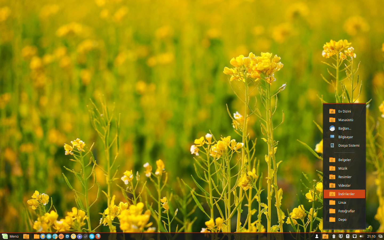Open the wired network connection applet
The width and height of the screenshot is (384, 240).
355,236
